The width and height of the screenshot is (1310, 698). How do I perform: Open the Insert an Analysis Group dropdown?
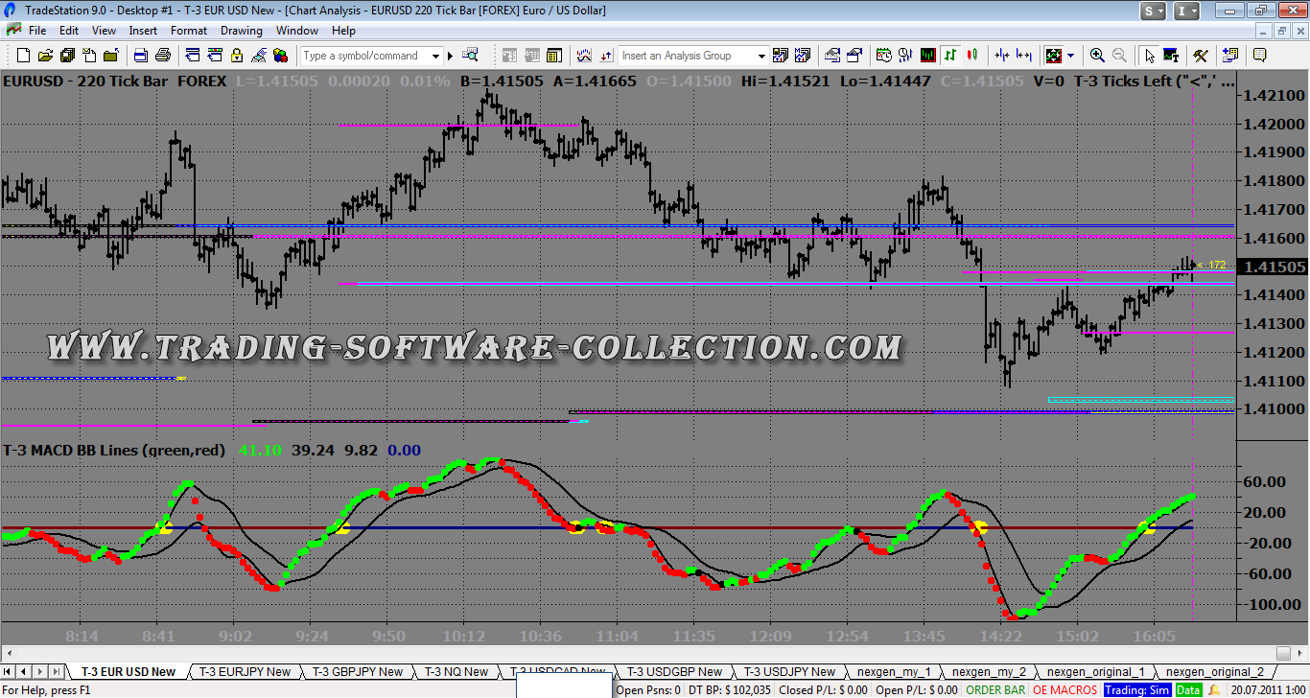[x=761, y=56]
